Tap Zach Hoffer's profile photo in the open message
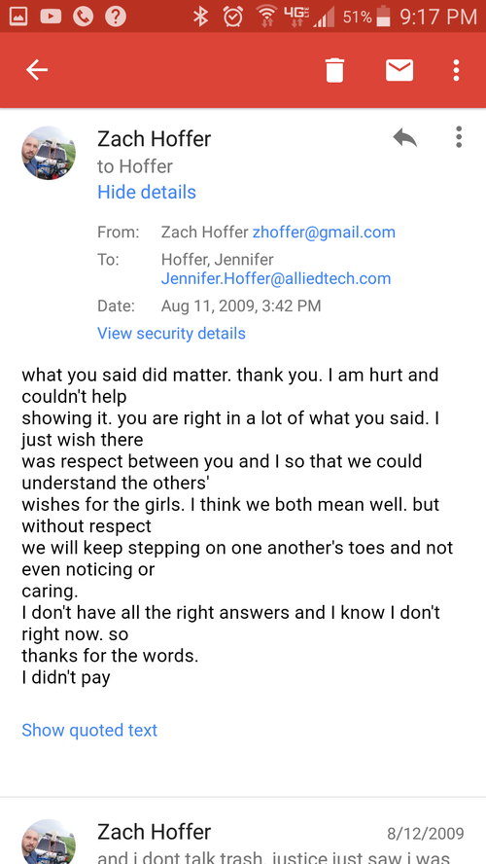The width and height of the screenshot is (486, 864). [49, 153]
